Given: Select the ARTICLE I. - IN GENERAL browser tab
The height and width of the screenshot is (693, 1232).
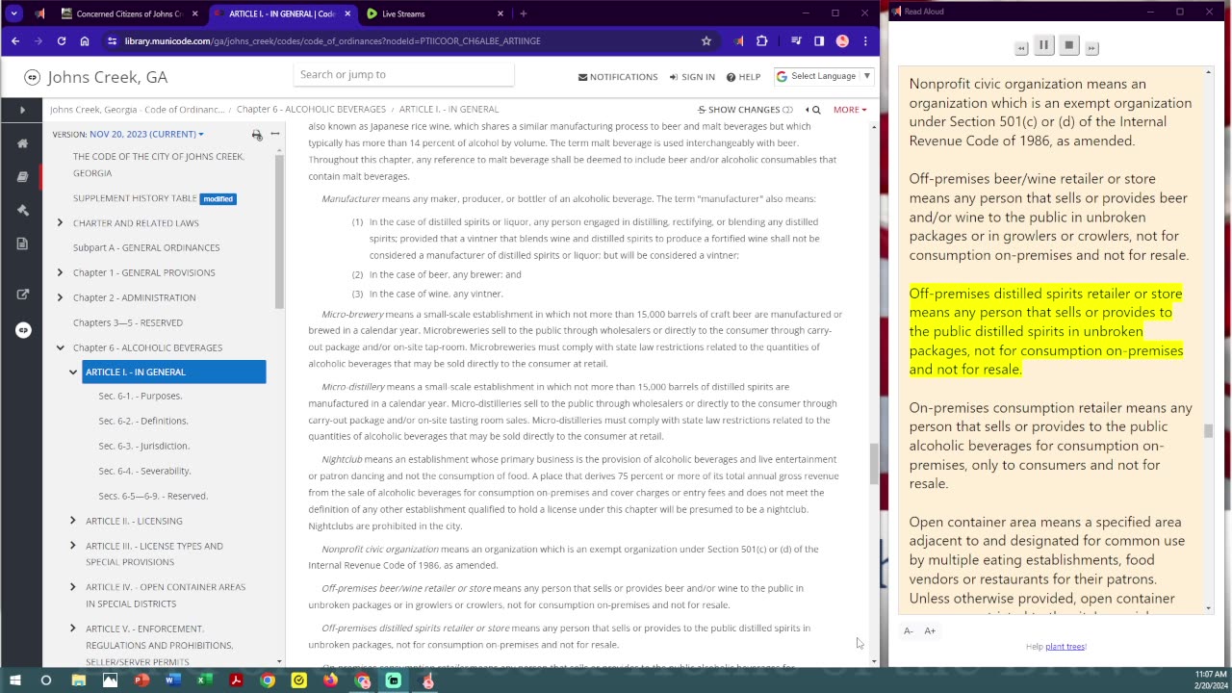Looking at the screenshot, I should 281,13.
